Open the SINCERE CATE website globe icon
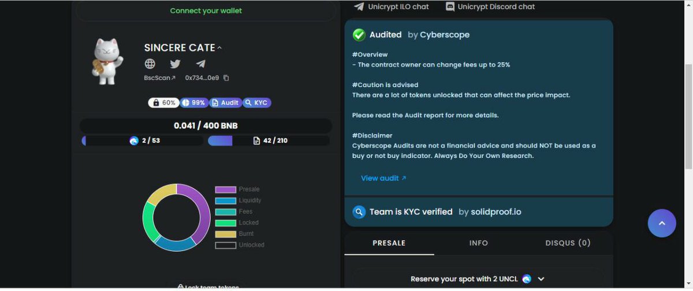The image size is (693, 291). click(150, 64)
